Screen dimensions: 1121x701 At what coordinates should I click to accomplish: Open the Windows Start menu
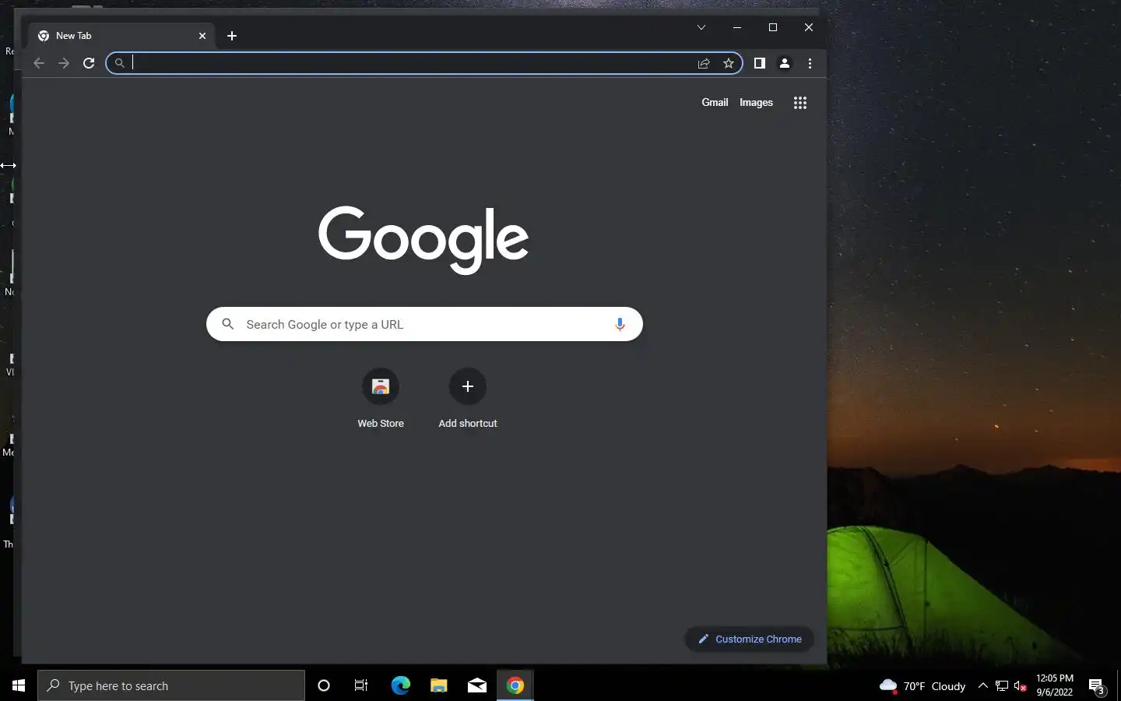[19, 685]
